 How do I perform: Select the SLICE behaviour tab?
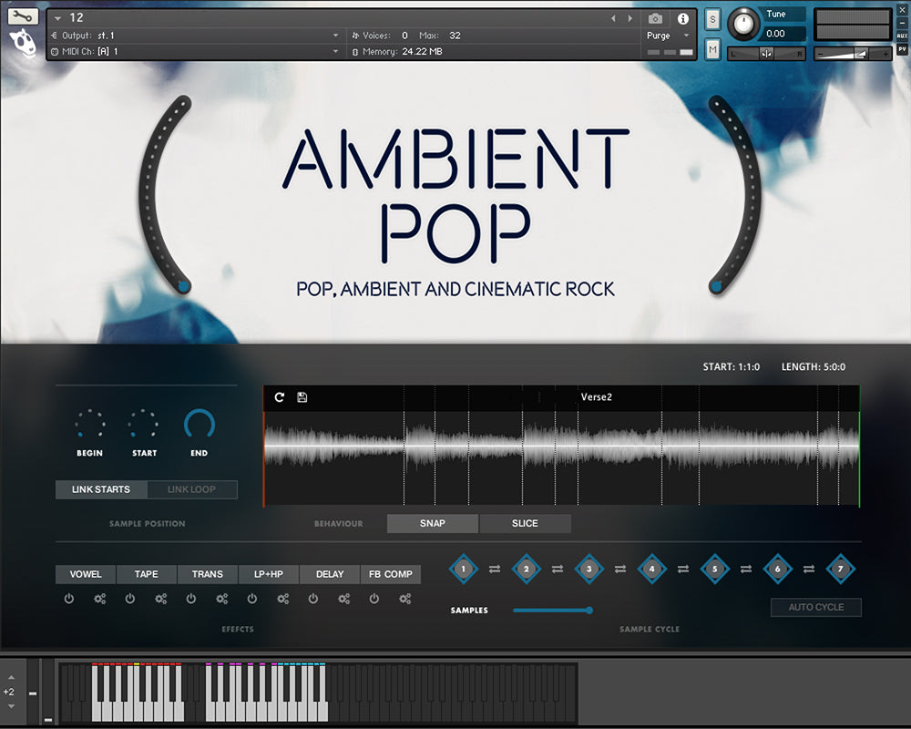[x=525, y=523]
